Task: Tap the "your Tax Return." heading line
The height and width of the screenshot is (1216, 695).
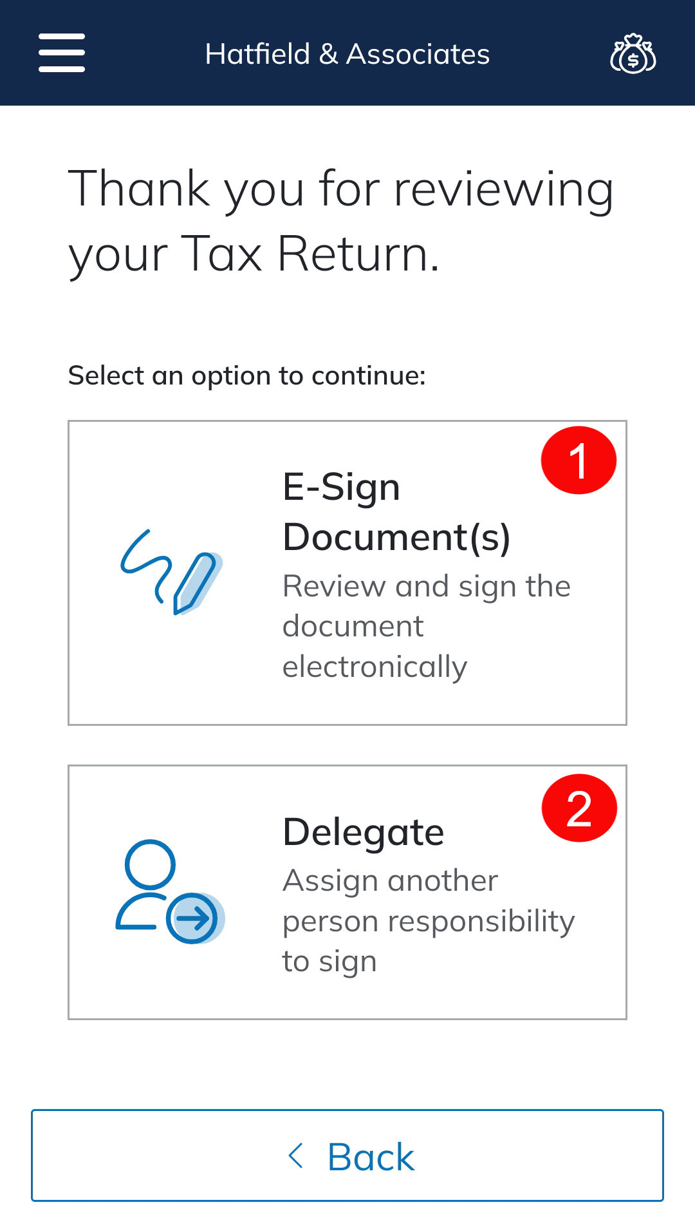Action: 254,254
